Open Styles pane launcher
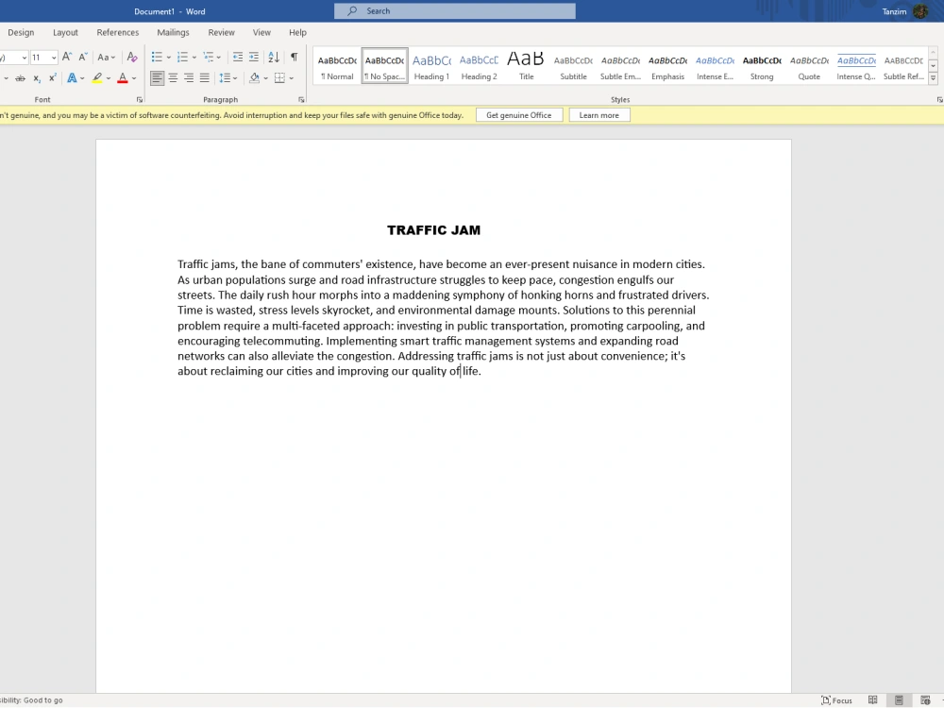Image resolution: width=944 pixels, height=708 pixels. (940, 100)
